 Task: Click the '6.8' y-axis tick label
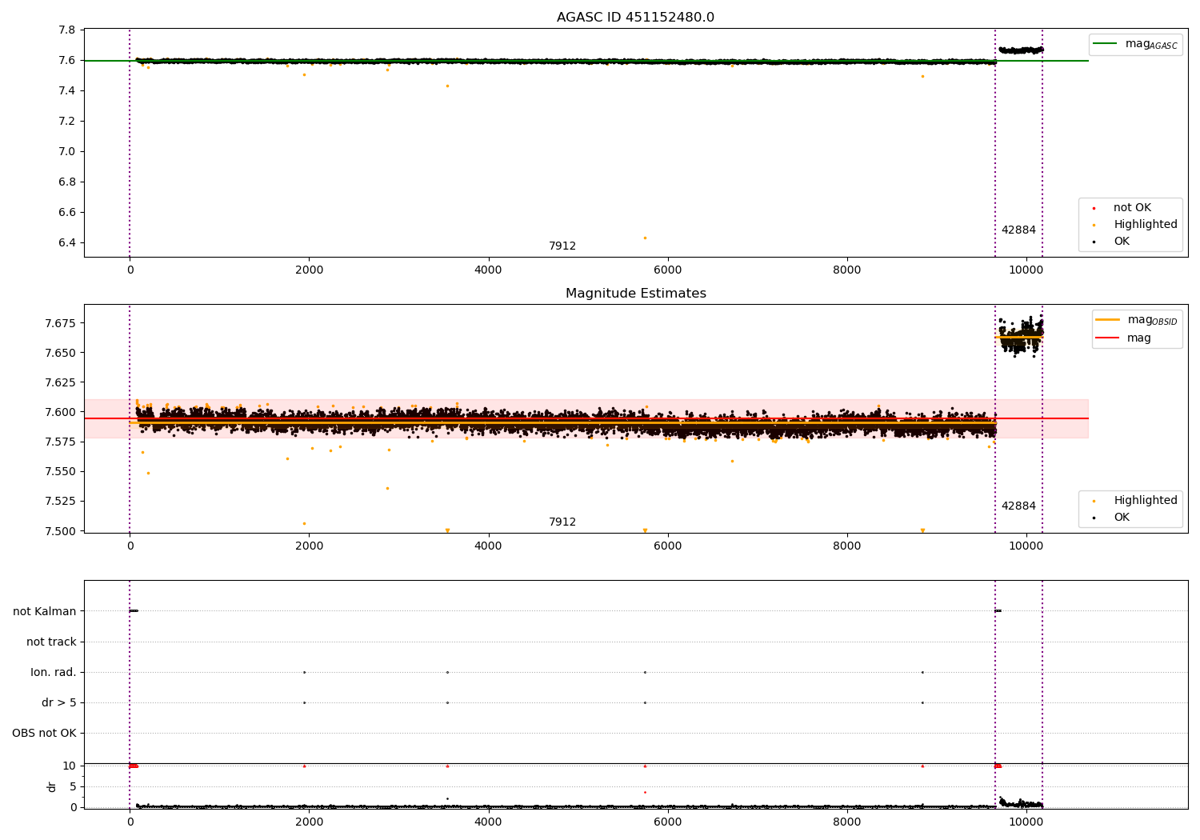point(68,182)
